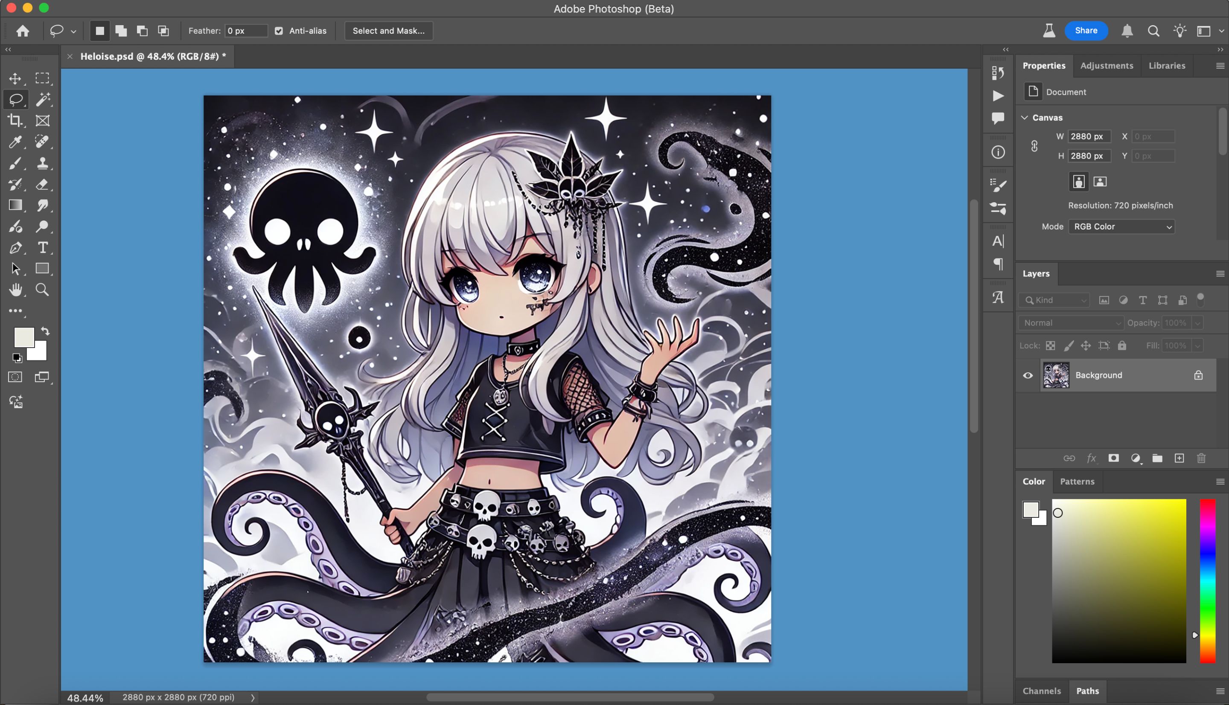Toggle New selection mode button

pos(100,31)
